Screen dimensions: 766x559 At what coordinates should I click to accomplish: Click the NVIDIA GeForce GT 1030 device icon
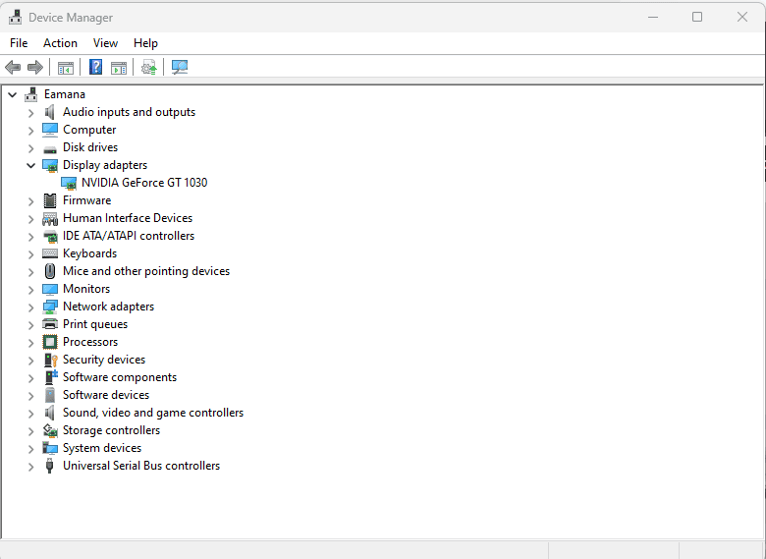coord(69,184)
